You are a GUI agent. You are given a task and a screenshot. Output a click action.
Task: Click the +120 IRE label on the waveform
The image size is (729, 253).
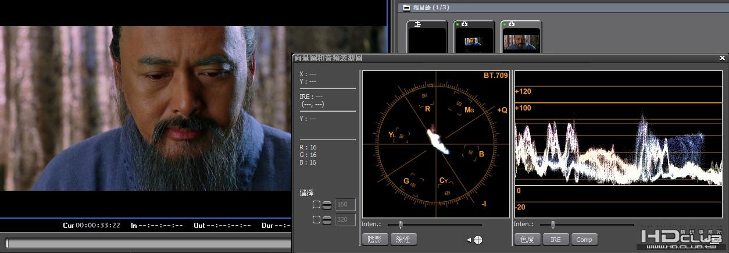(523, 91)
